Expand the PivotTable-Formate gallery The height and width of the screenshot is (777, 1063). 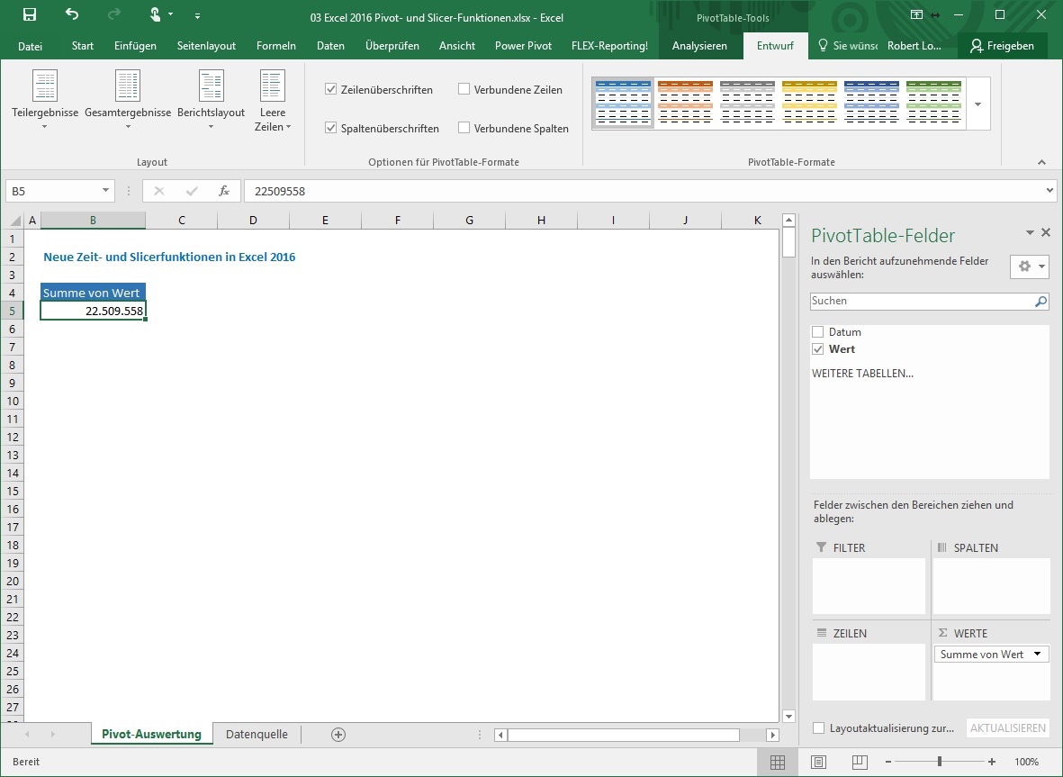click(x=977, y=104)
